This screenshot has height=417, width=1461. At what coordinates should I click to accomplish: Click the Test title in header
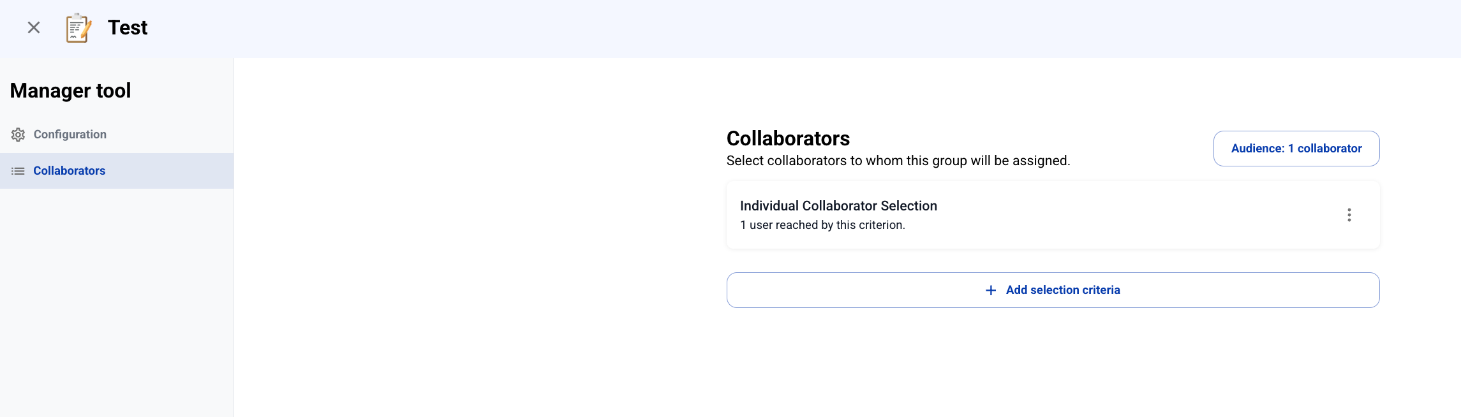coord(128,27)
